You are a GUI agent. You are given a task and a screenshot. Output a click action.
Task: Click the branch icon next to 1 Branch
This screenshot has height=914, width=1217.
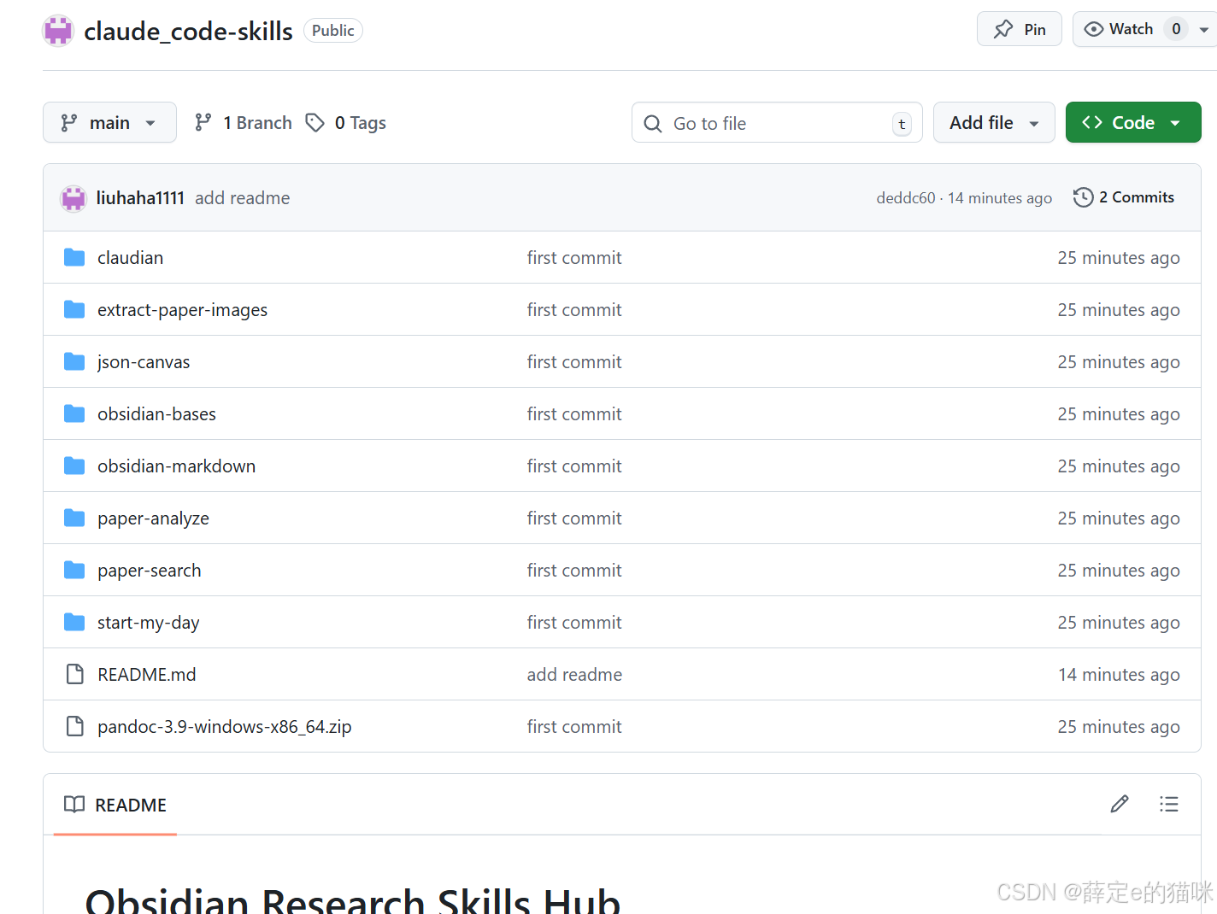click(203, 123)
